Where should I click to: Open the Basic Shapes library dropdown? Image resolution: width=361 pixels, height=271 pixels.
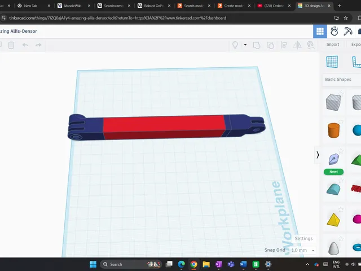coord(342,80)
